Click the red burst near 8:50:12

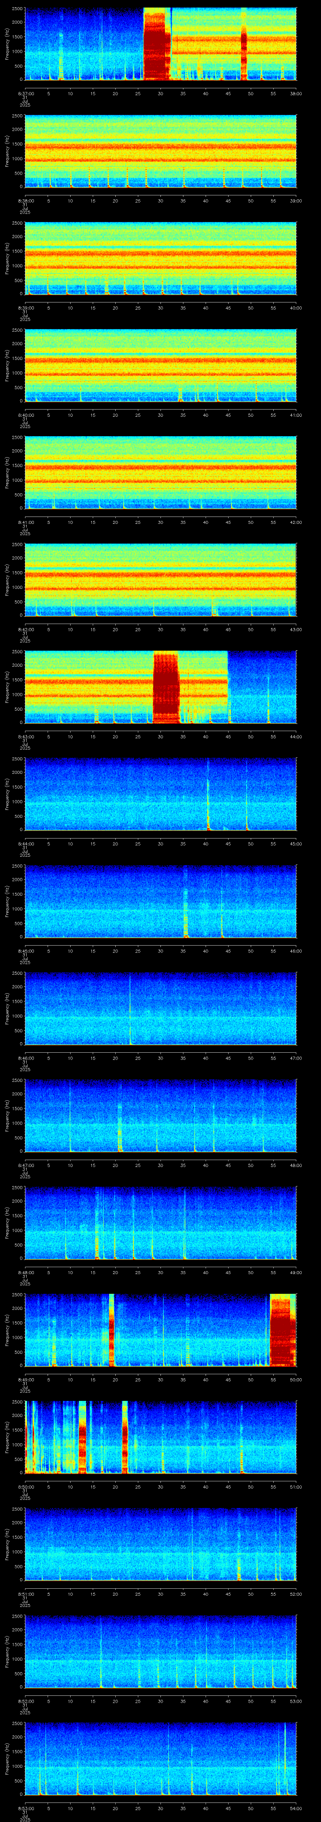click(x=82, y=1437)
